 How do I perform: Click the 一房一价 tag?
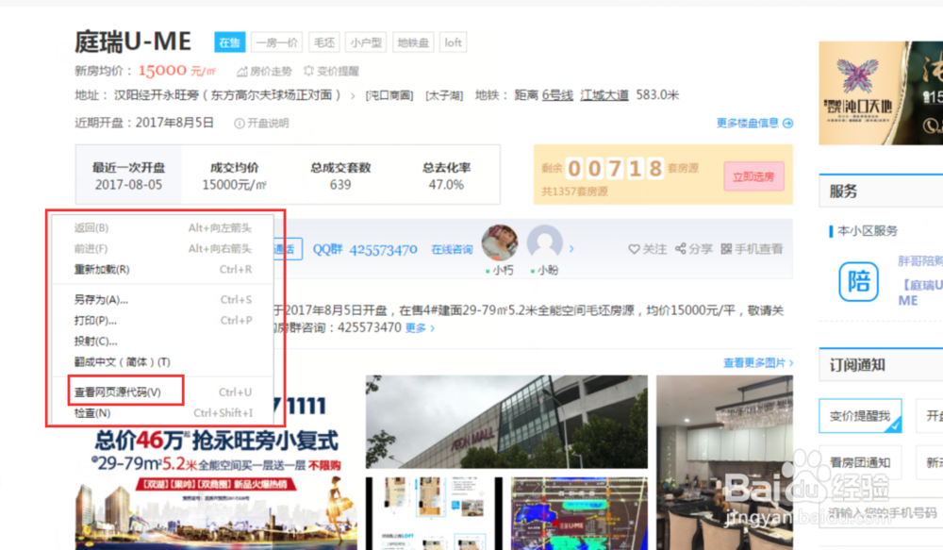(x=277, y=42)
